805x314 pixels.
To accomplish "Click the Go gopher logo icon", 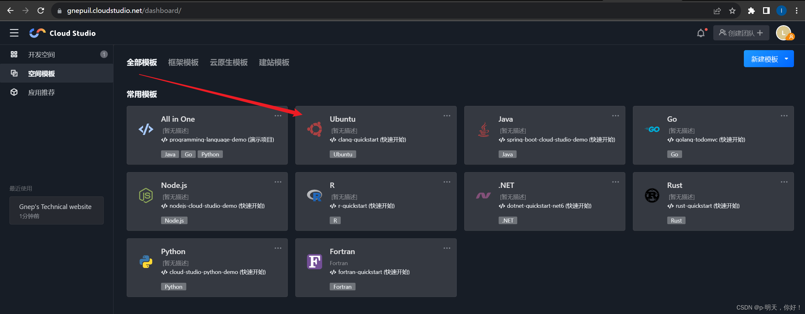I will point(652,129).
